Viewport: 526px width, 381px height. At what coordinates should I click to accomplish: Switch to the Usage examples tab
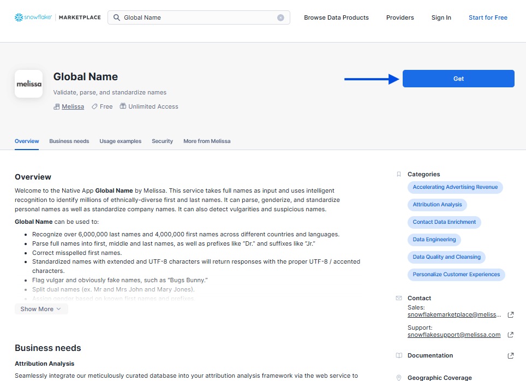pyautogui.click(x=121, y=141)
